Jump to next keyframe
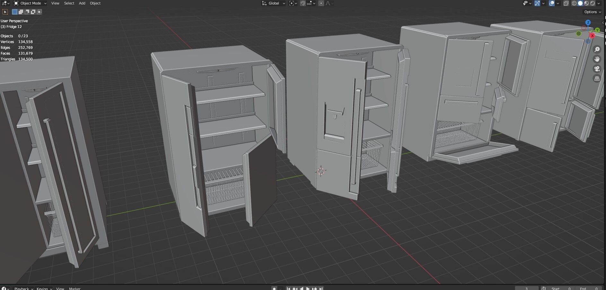The width and height of the screenshot is (606, 290). click(x=314, y=288)
